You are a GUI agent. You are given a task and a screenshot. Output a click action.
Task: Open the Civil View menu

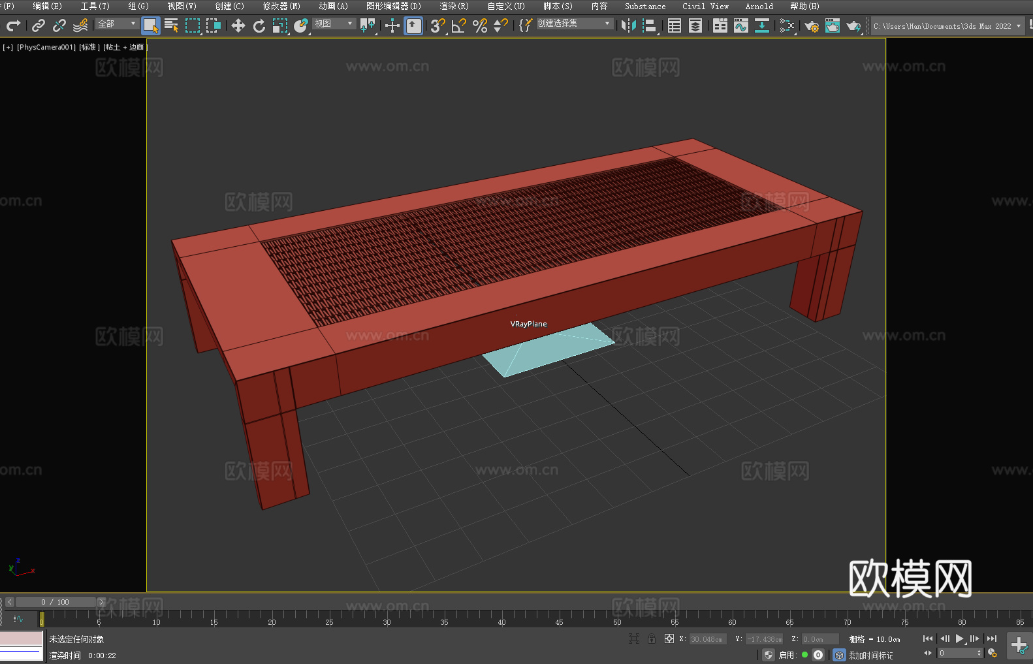click(x=705, y=6)
